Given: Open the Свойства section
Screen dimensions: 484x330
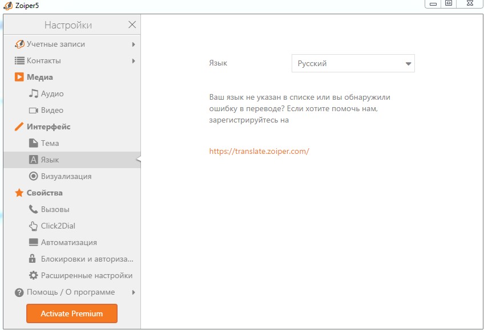Looking at the screenshot, I should coord(72,193).
